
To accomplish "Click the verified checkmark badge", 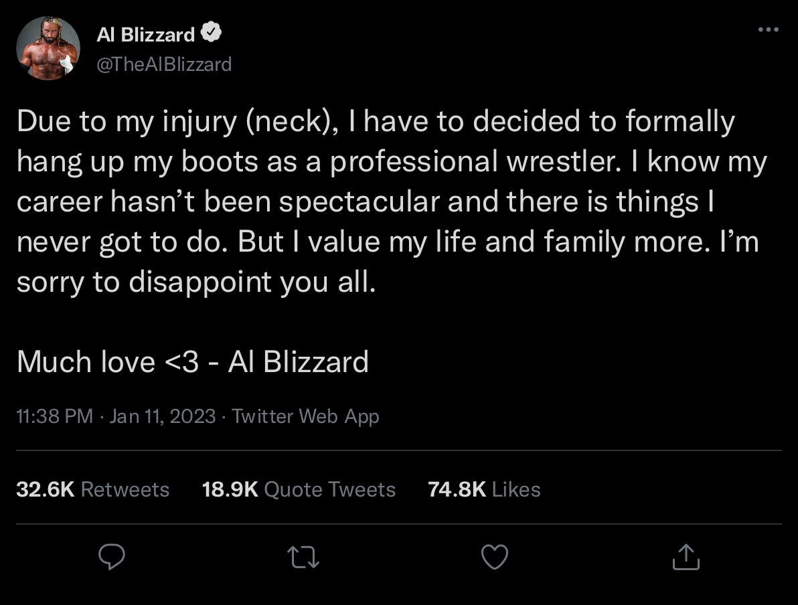I will (212, 33).
